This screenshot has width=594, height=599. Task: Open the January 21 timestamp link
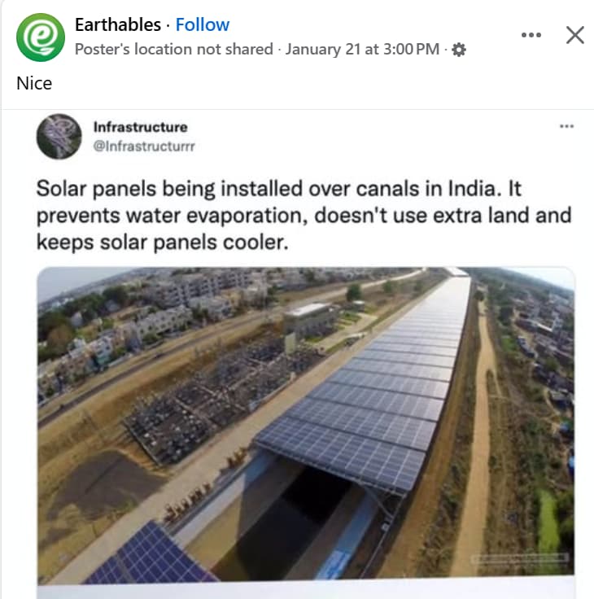(x=362, y=50)
